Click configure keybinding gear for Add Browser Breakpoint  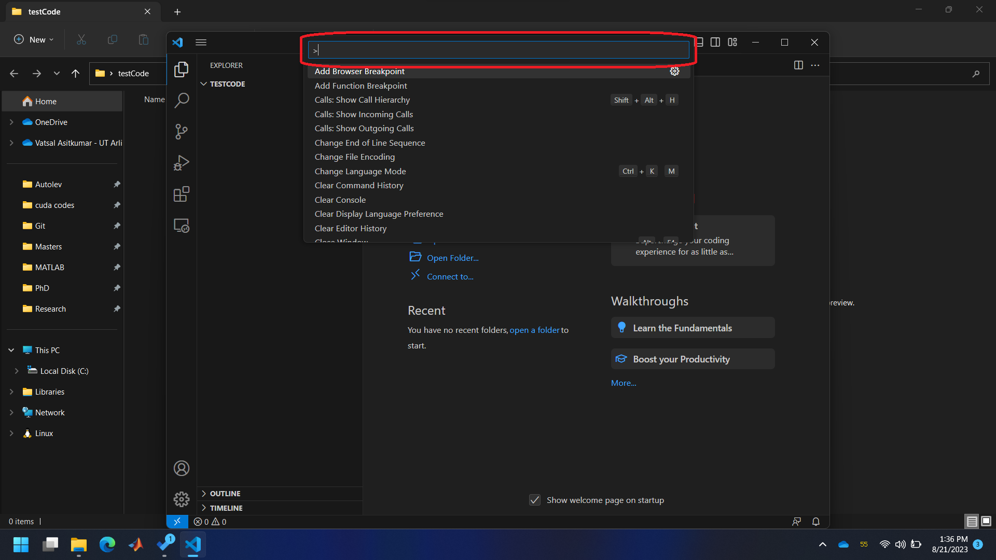coord(674,72)
